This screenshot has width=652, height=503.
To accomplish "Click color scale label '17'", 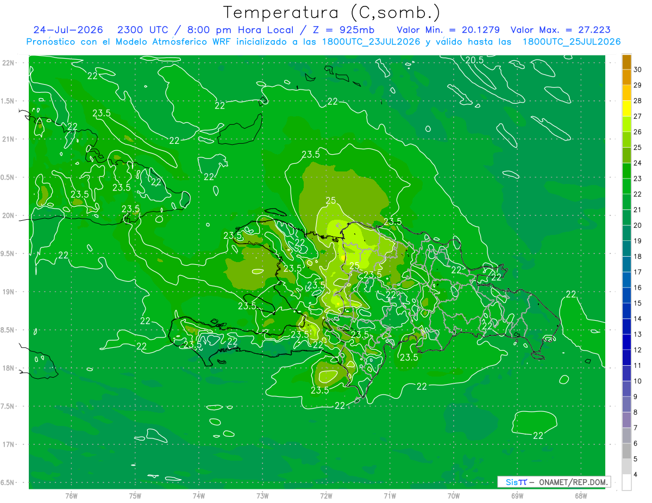I will [x=637, y=272].
